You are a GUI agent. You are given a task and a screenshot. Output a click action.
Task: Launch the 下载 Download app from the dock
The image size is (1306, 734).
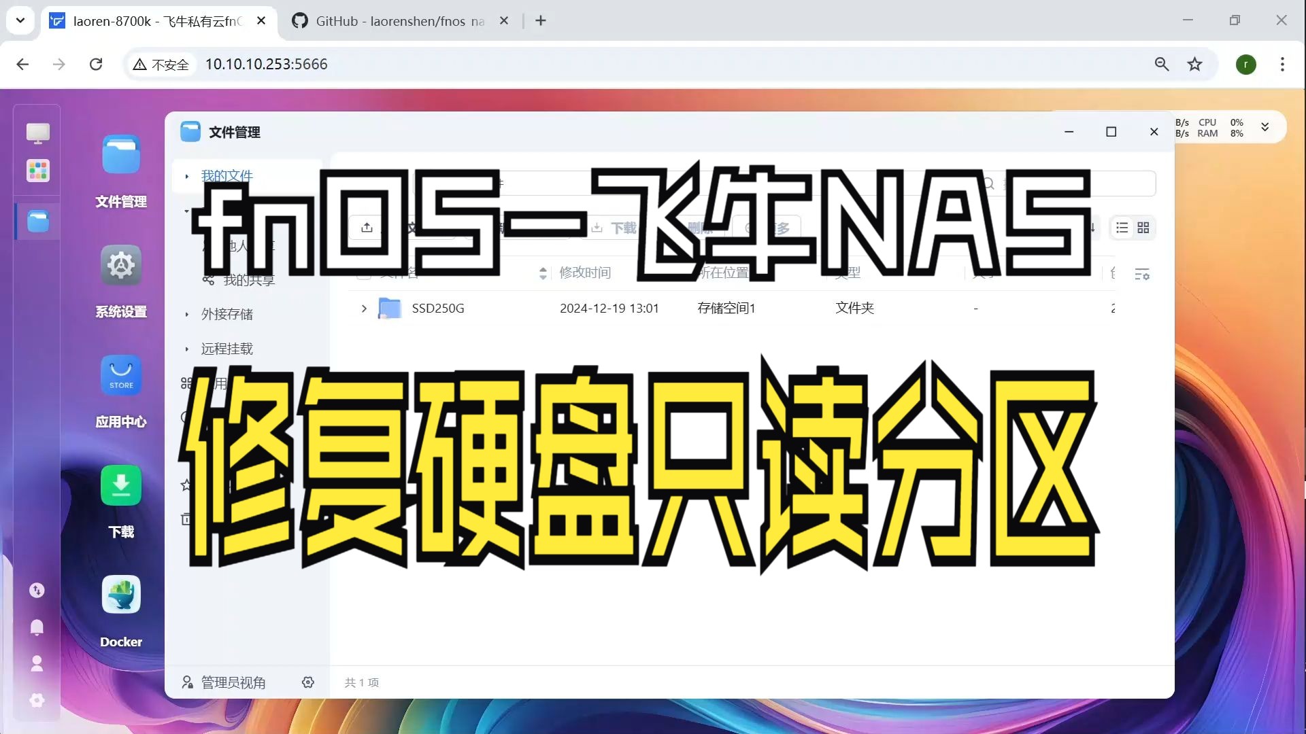120,485
